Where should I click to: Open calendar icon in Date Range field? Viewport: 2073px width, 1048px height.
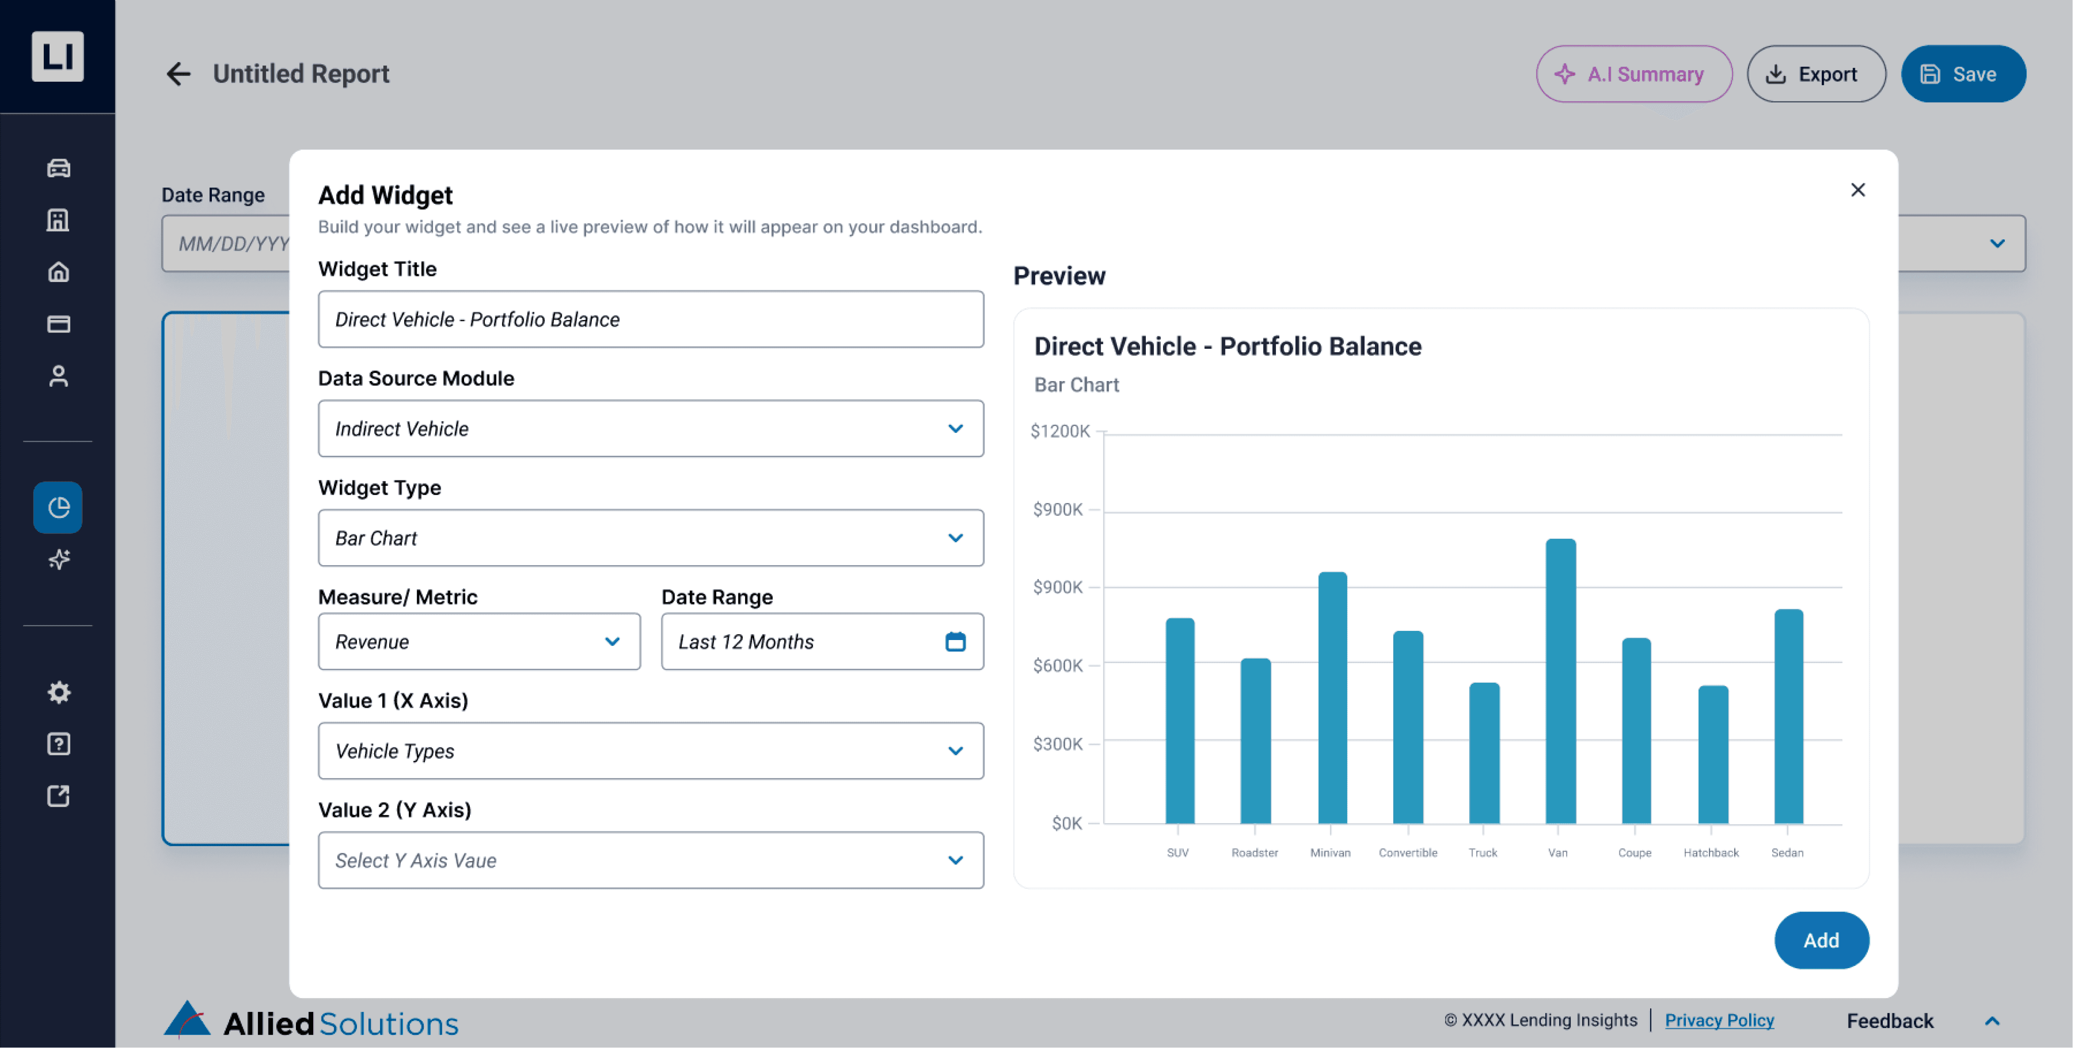[x=955, y=641]
